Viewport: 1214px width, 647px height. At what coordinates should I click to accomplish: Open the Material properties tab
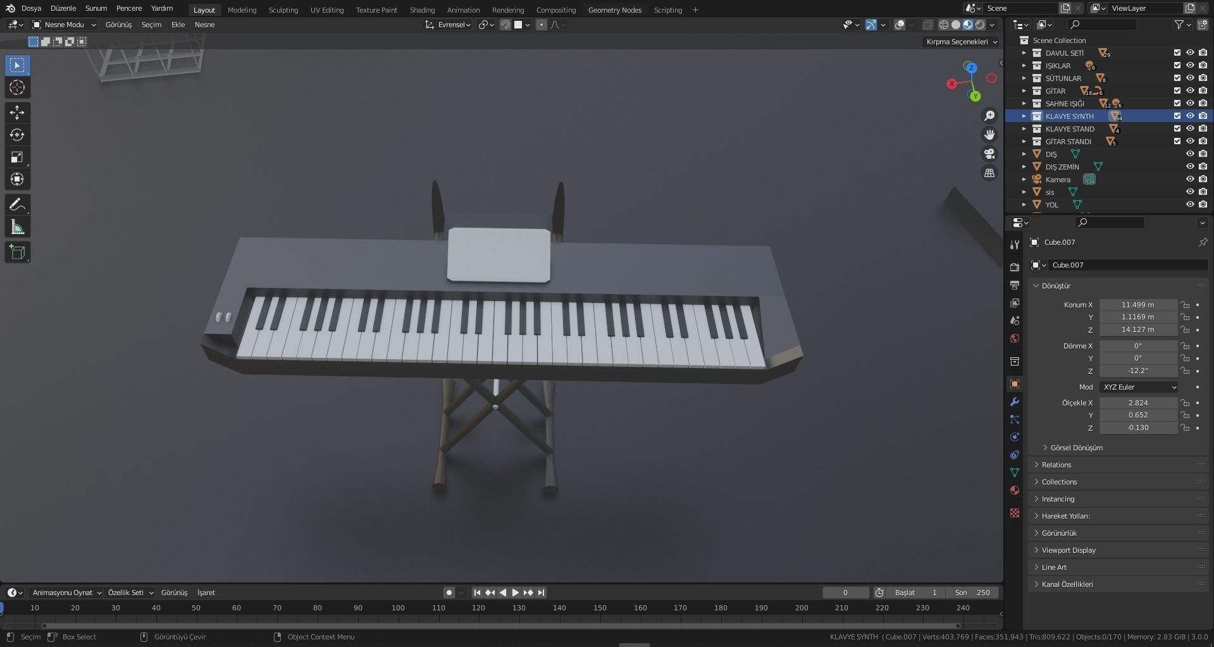1015,490
